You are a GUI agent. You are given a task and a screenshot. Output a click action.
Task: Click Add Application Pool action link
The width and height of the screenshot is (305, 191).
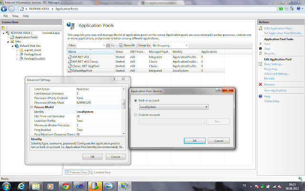coord(278,29)
